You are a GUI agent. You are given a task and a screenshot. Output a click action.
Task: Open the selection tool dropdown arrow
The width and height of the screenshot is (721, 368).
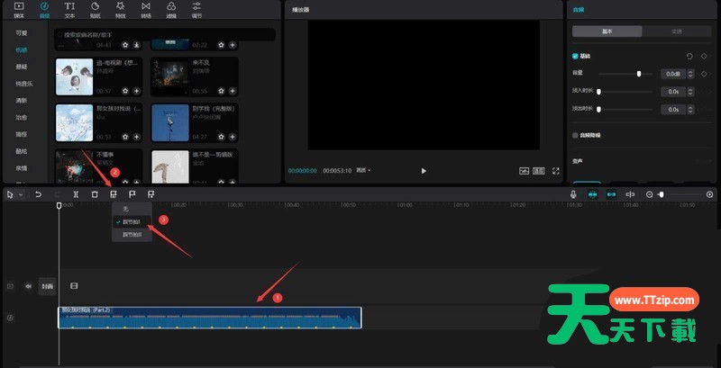[20, 194]
